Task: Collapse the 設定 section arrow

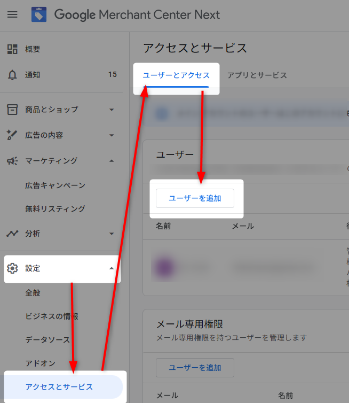Action: (112, 268)
